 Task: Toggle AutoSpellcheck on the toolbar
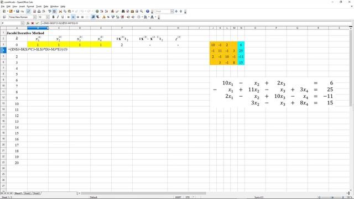[54, 11]
